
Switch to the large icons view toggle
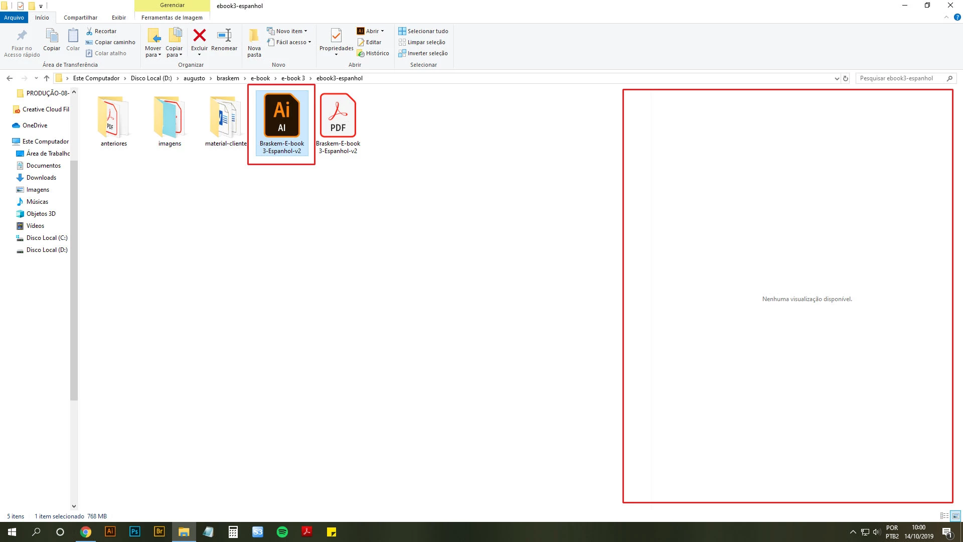[955, 516]
